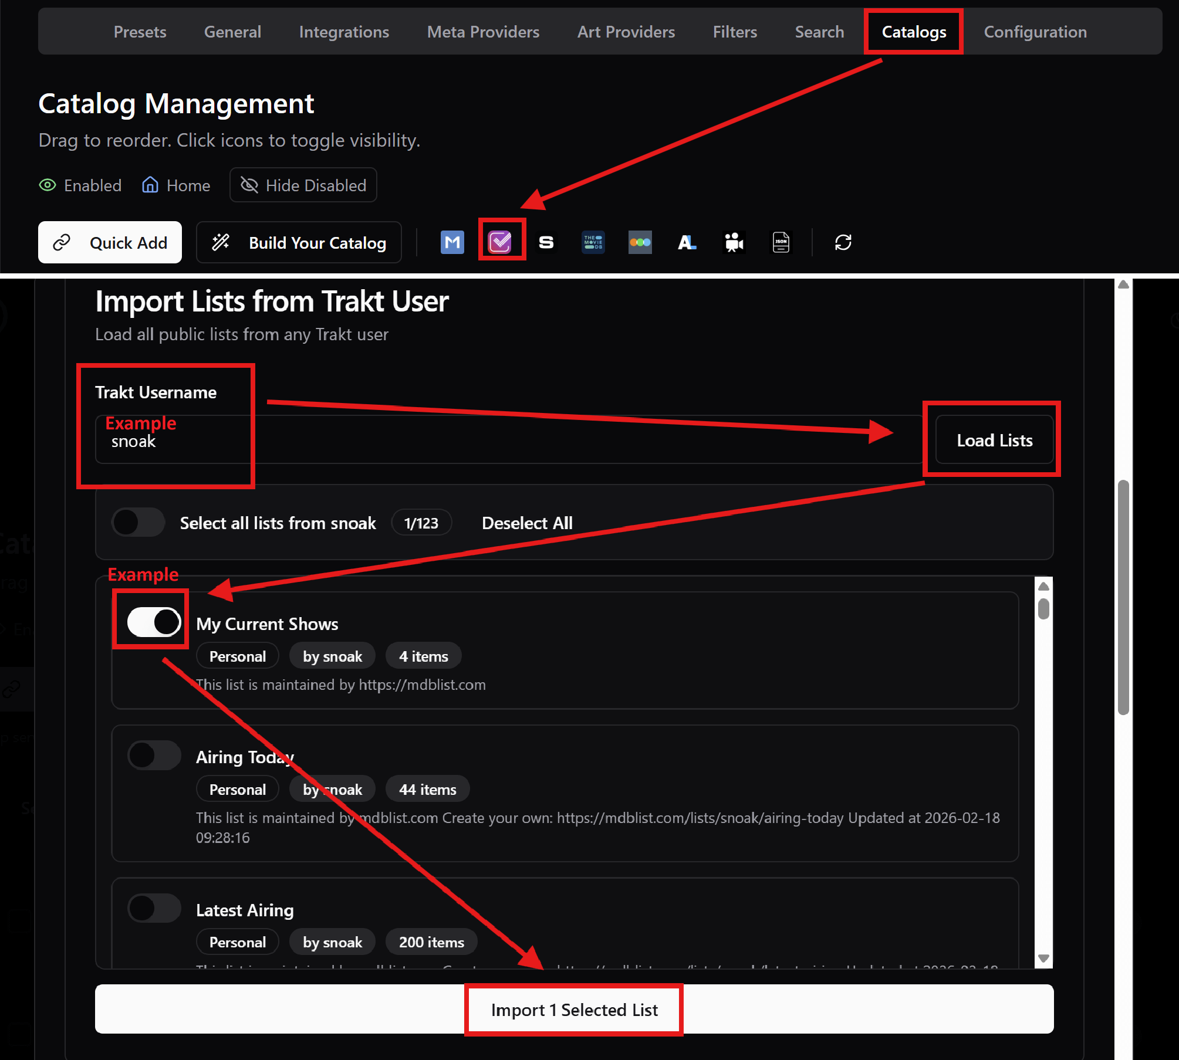Select The Movie DB icon
The height and width of the screenshot is (1060, 1179).
[593, 242]
